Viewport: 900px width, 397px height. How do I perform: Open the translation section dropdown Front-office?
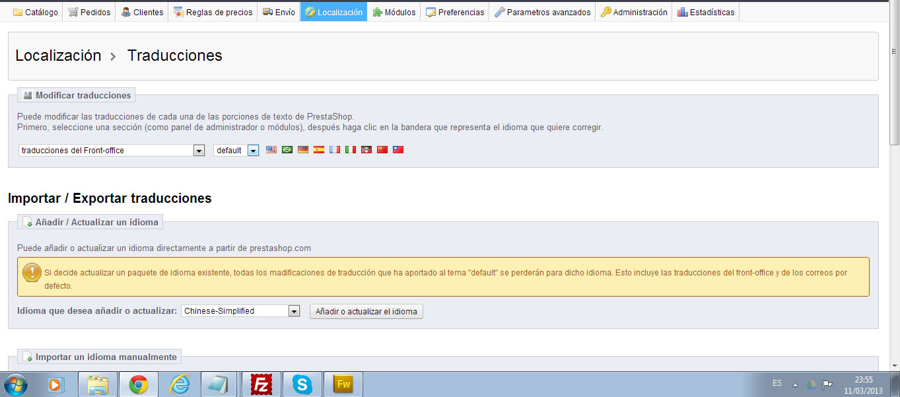[x=112, y=151]
